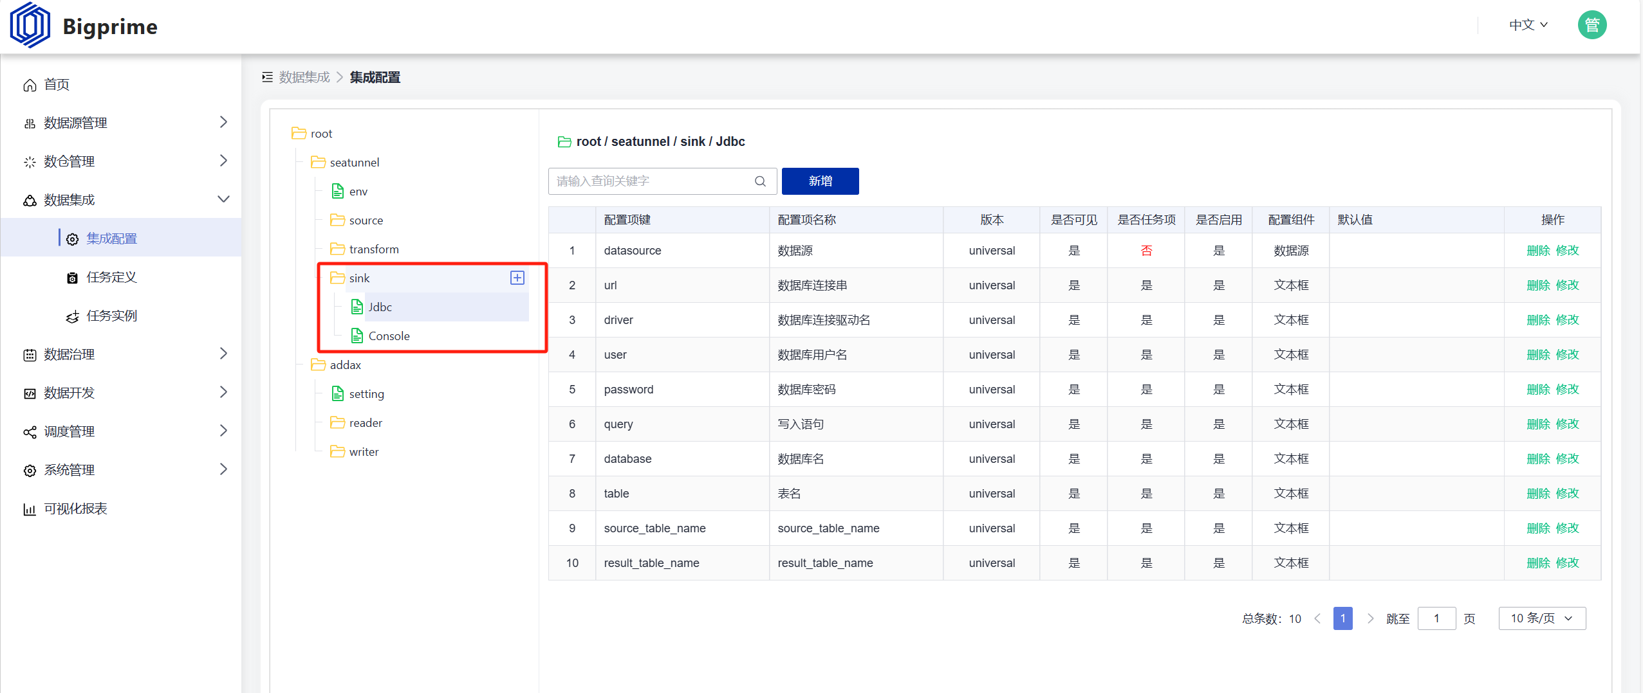Image resolution: width=1643 pixels, height=693 pixels.
Task: Click the 数据集成 sidebar icon
Action: click(30, 201)
